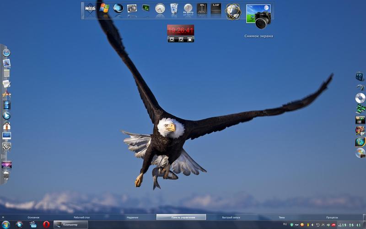This screenshot has height=229, width=366.
Task: Open the trash can at bottom of left dock
Action: [x=6, y=175]
